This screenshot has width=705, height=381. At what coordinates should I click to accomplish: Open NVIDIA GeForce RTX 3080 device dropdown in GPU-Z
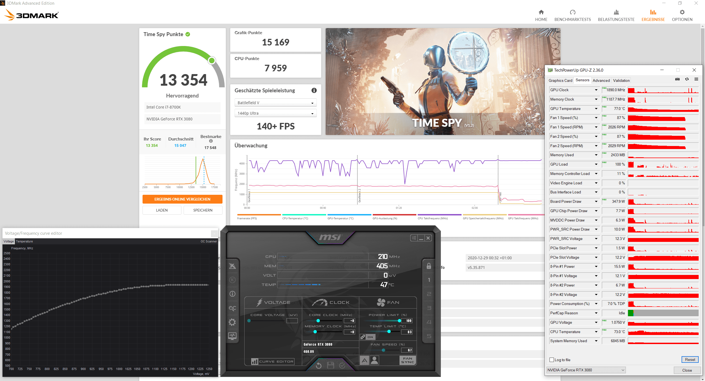tap(586, 370)
